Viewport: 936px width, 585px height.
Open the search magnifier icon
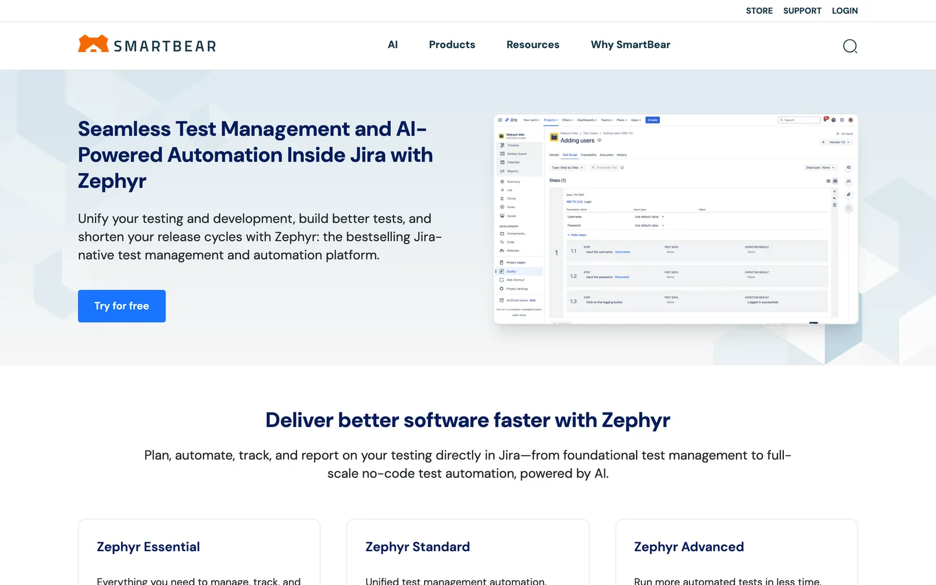tap(850, 46)
